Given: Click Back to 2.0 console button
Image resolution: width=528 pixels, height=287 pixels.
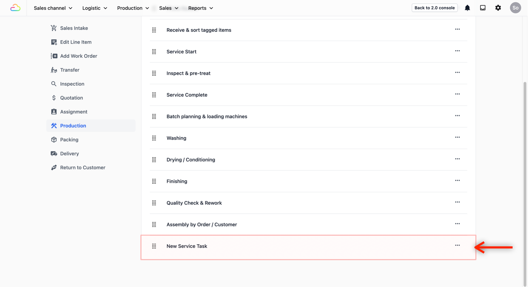Looking at the screenshot, I should (x=434, y=8).
